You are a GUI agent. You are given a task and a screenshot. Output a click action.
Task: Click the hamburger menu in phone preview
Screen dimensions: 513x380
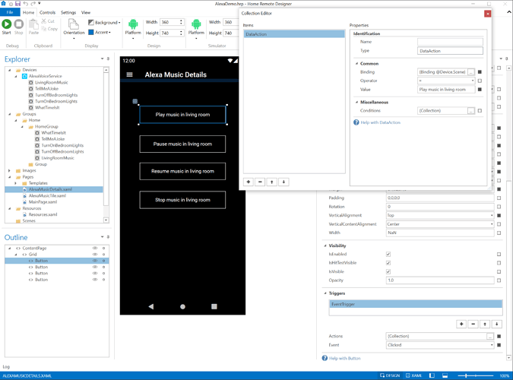coord(129,74)
